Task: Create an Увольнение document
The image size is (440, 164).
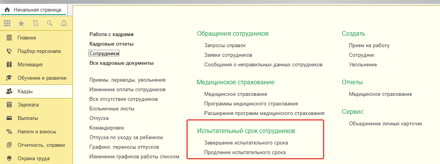Action: pyautogui.click(x=363, y=65)
